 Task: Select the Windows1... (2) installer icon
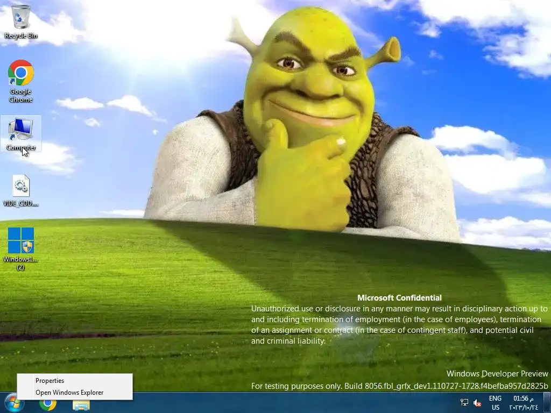pyautogui.click(x=21, y=248)
